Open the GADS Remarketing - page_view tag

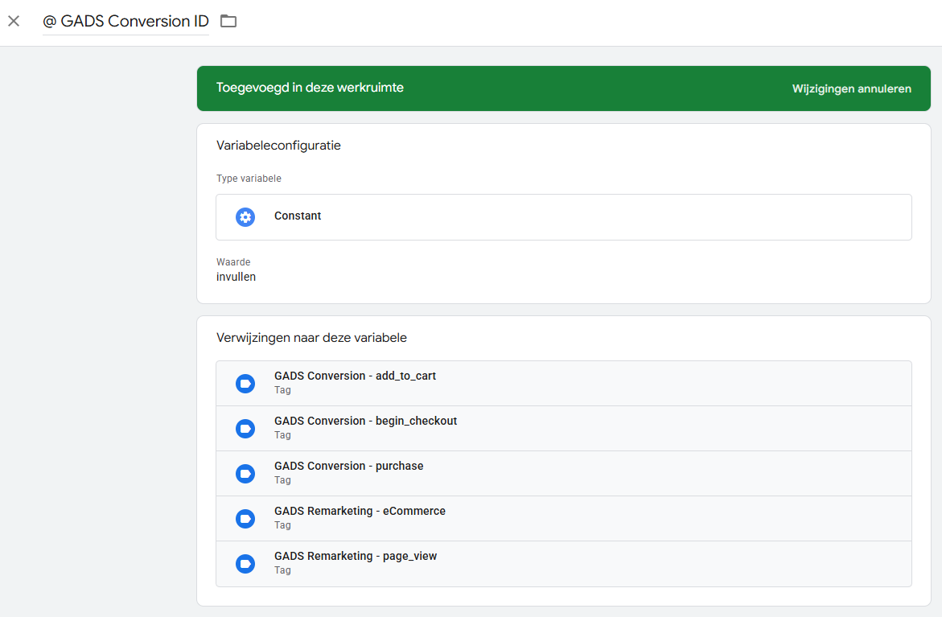click(x=356, y=557)
